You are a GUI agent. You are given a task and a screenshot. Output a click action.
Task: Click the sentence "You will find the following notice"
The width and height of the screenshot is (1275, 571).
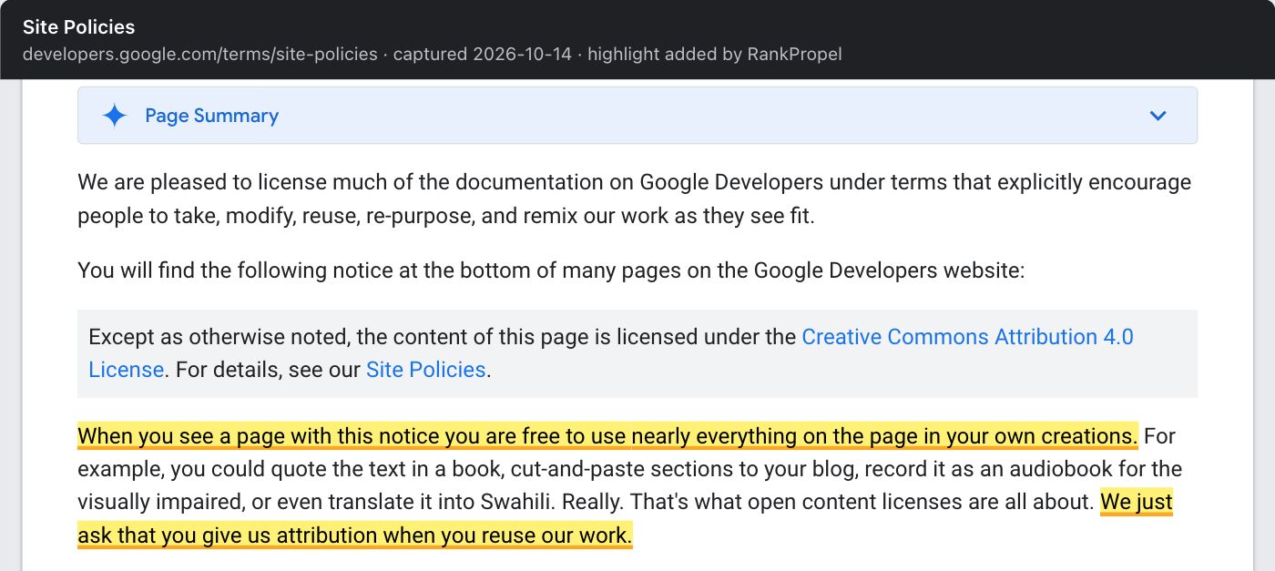pyautogui.click(x=551, y=270)
